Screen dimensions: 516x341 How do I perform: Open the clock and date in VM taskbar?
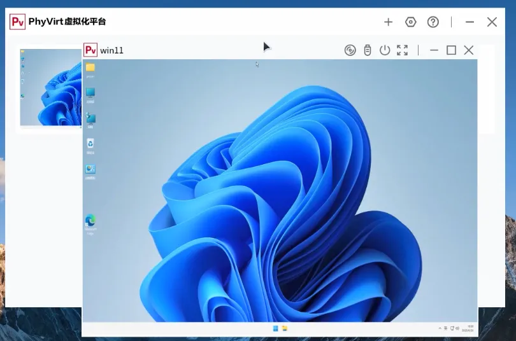pos(468,328)
